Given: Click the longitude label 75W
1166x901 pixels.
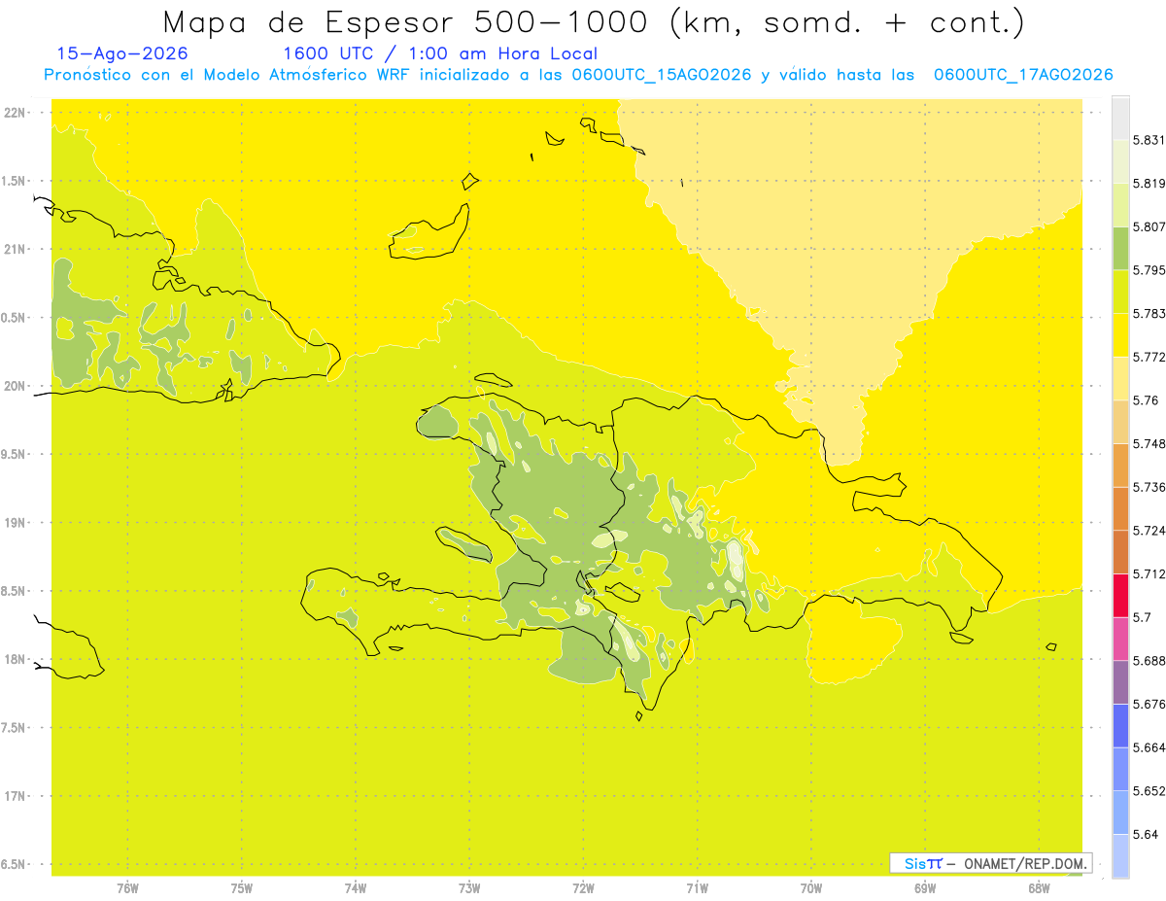Looking at the screenshot, I should click(241, 888).
